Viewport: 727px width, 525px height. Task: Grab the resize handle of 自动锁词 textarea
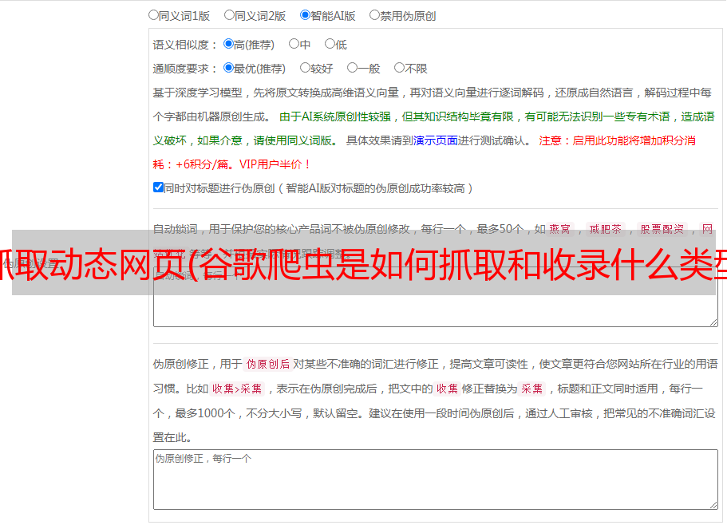(713, 322)
